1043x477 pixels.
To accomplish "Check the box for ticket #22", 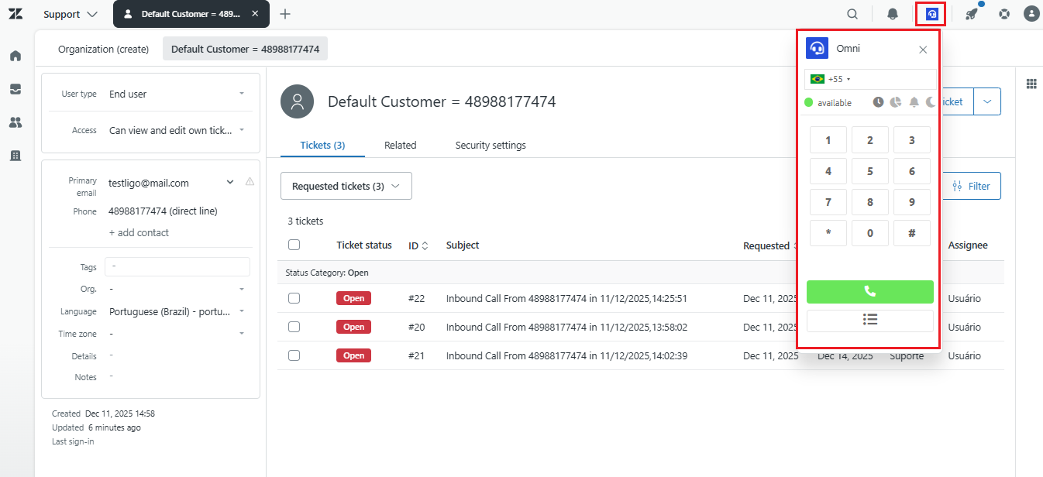I will tap(294, 298).
